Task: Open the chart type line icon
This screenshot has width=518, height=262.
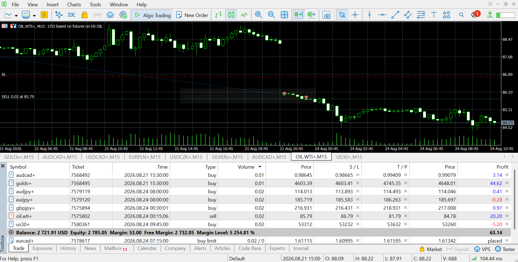Action: point(8,15)
